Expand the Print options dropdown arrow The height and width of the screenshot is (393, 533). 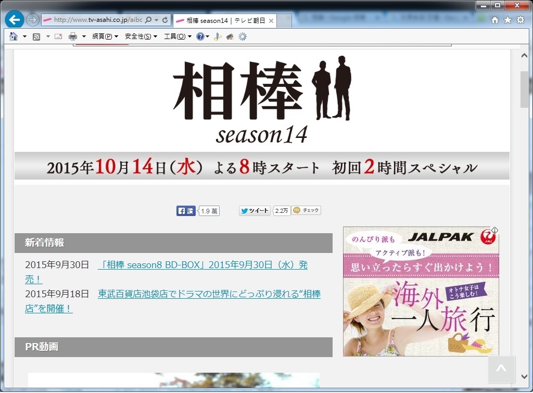[84, 36]
